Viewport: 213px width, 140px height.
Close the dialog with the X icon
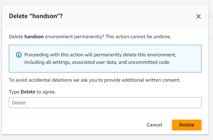tap(198, 16)
